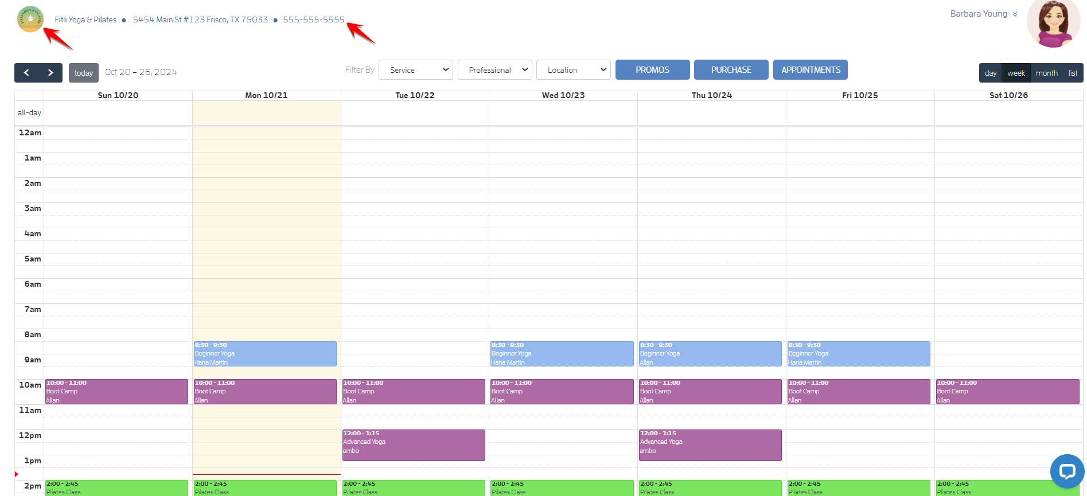1087x496 pixels.
Task: Open Tuesday 2:00 Pilates Class
Action: (414, 488)
